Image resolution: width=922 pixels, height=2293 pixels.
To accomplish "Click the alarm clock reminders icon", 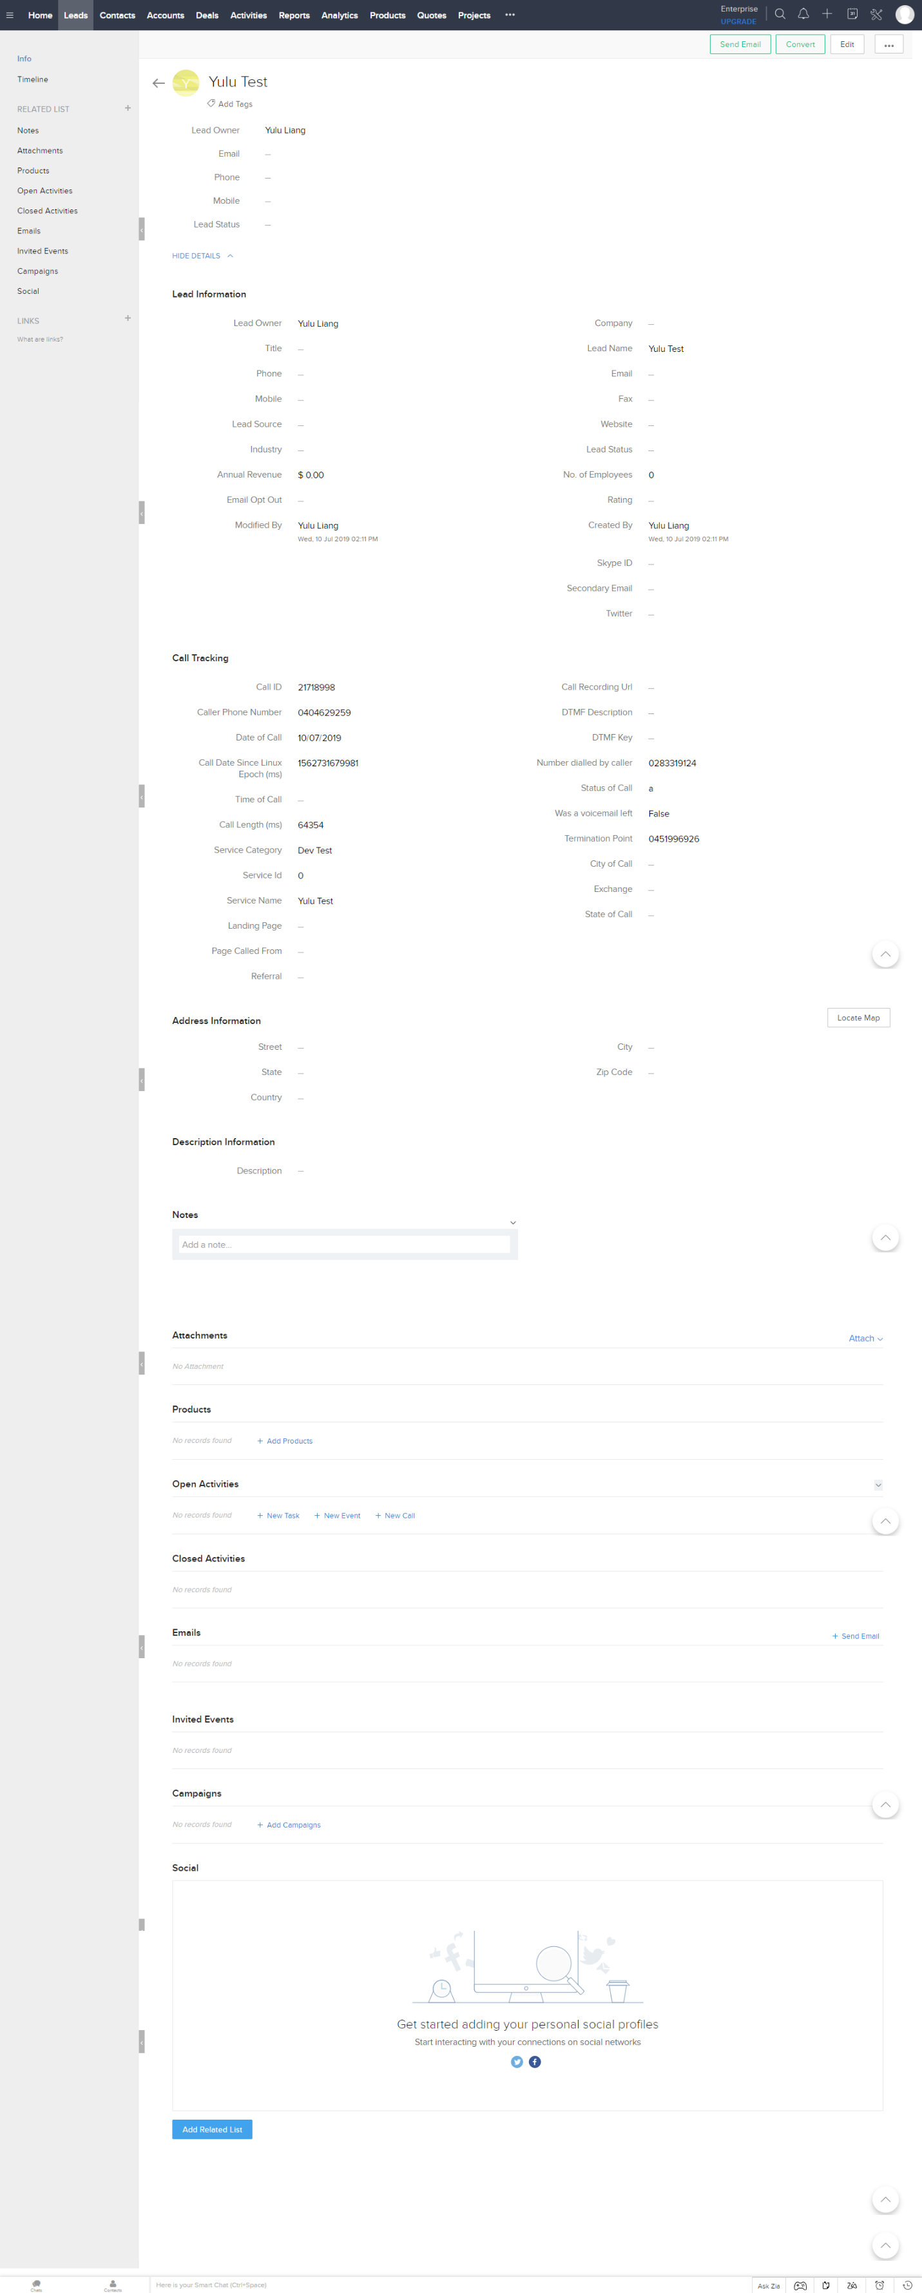I will (879, 2285).
